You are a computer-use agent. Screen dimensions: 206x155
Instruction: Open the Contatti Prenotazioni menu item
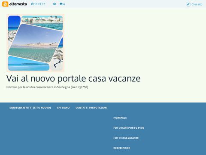[x=91, y=108]
